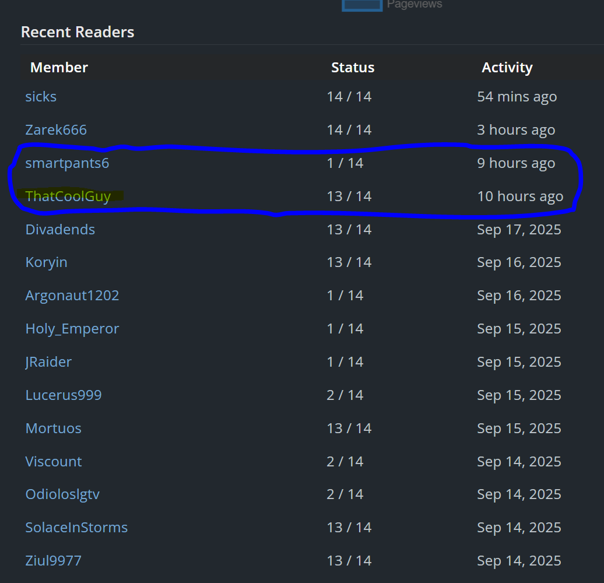Go to the JRaider member link
The image size is (604, 583).
(x=48, y=362)
